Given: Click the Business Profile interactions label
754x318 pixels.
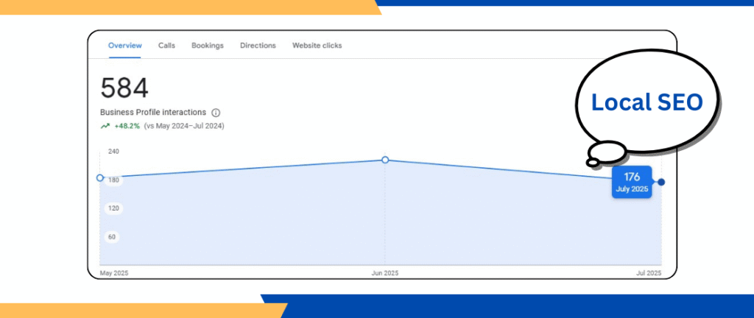Looking at the screenshot, I should point(153,113).
